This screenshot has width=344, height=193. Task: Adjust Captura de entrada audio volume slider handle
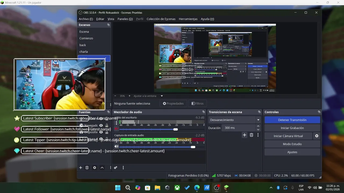193,147
